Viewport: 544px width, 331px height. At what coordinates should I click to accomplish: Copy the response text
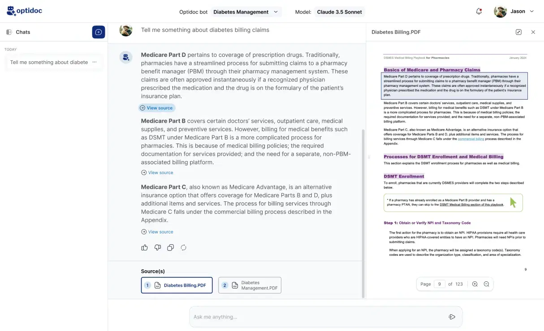pos(170,247)
